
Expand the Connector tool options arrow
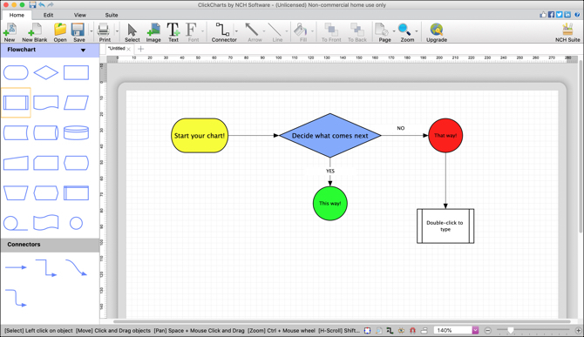click(x=236, y=31)
